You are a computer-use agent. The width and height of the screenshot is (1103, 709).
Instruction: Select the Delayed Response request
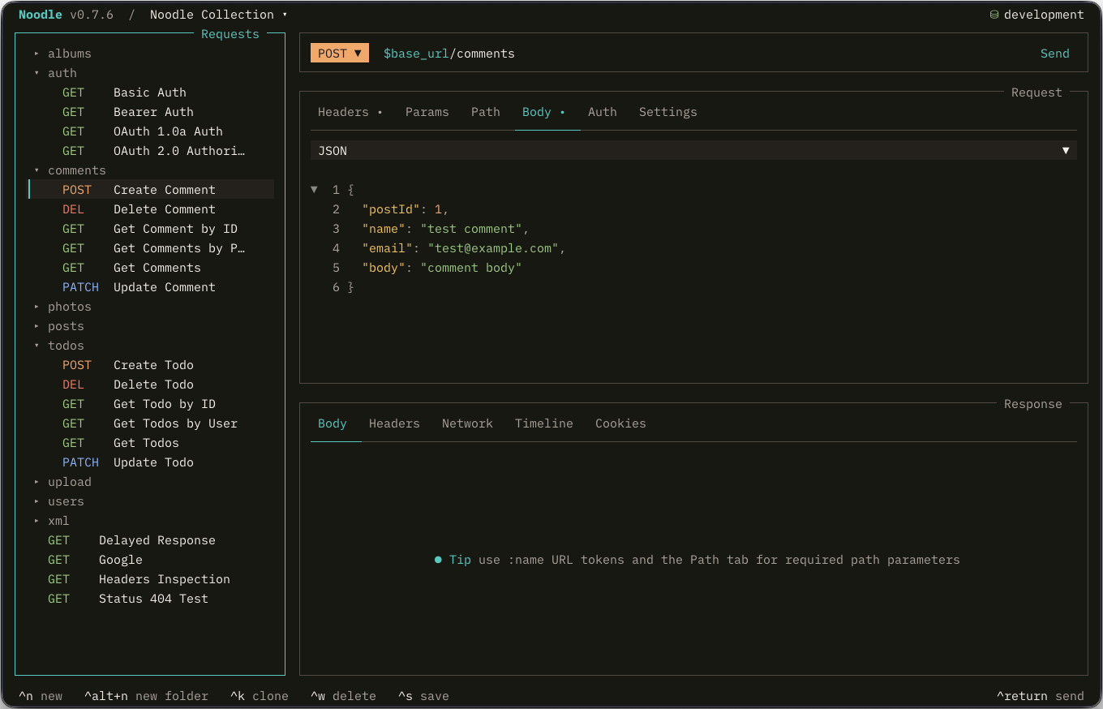152,540
